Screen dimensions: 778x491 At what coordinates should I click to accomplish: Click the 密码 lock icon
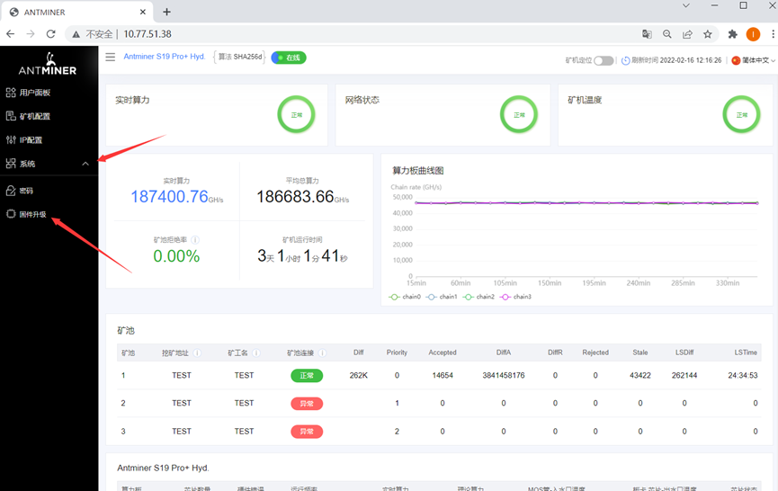coord(11,191)
